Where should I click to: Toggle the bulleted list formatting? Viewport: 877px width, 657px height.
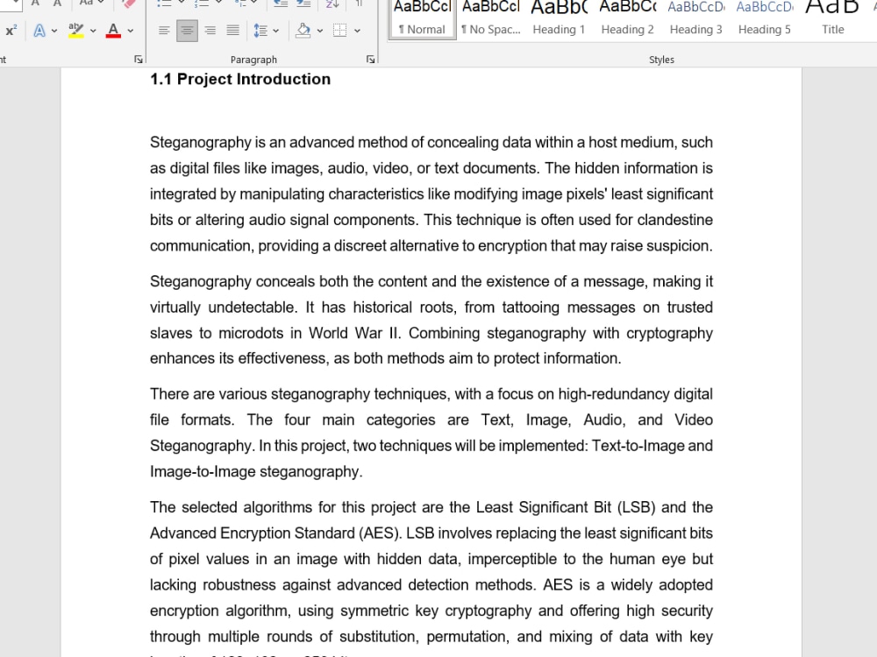pos(166,4)
